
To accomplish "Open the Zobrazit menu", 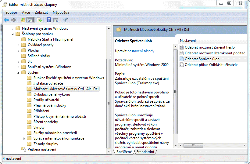I will click(x=41, y=13).
